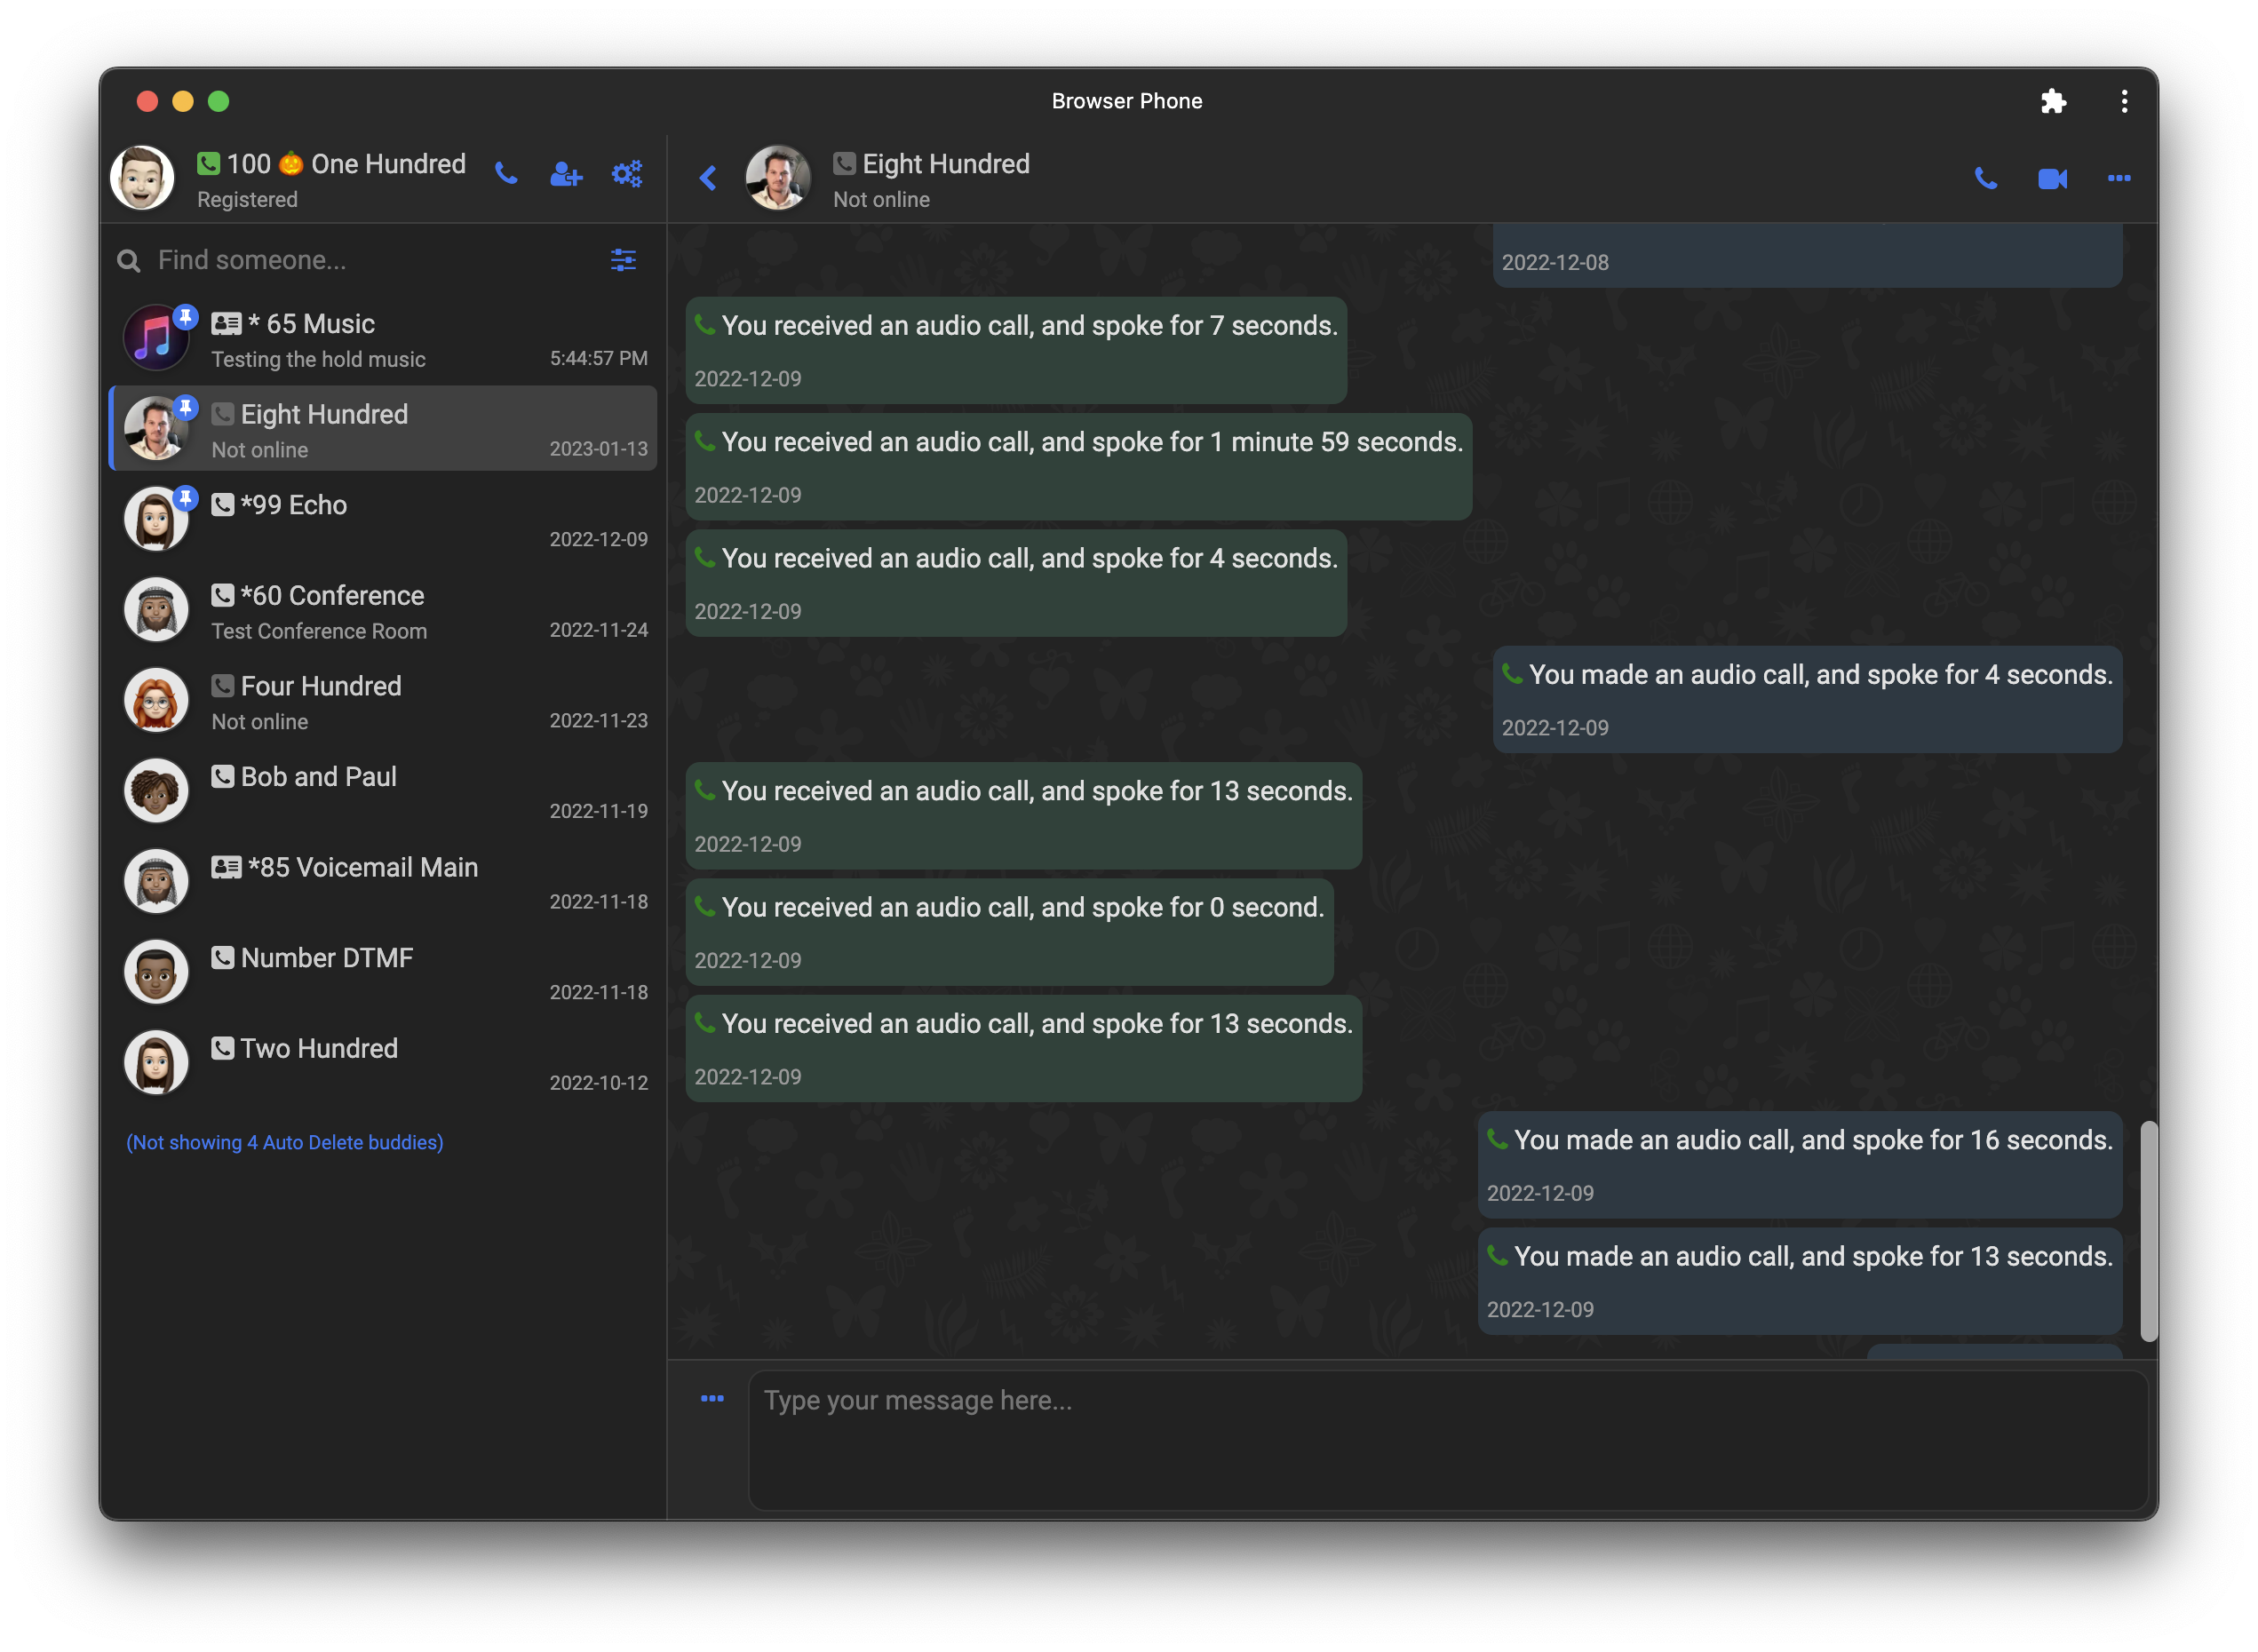The width and height of the screenshot is (2258, 1652).
Task: Toggle pin on *99 Echo contact
Action: pos(186,498)
